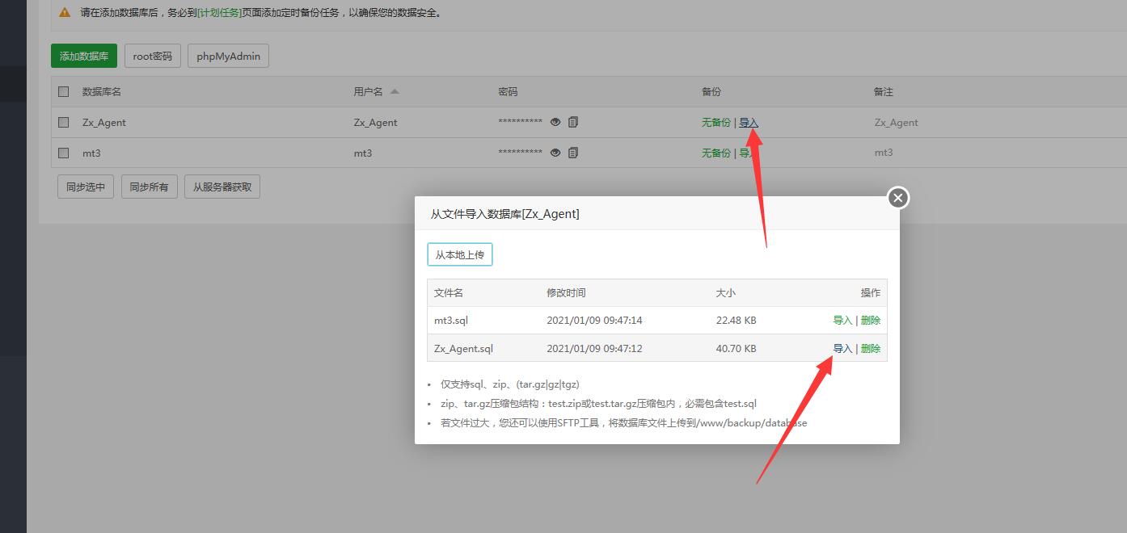The image size is (1127, 533).
Task: Open root密码 settings
Action: coord(153,57)
